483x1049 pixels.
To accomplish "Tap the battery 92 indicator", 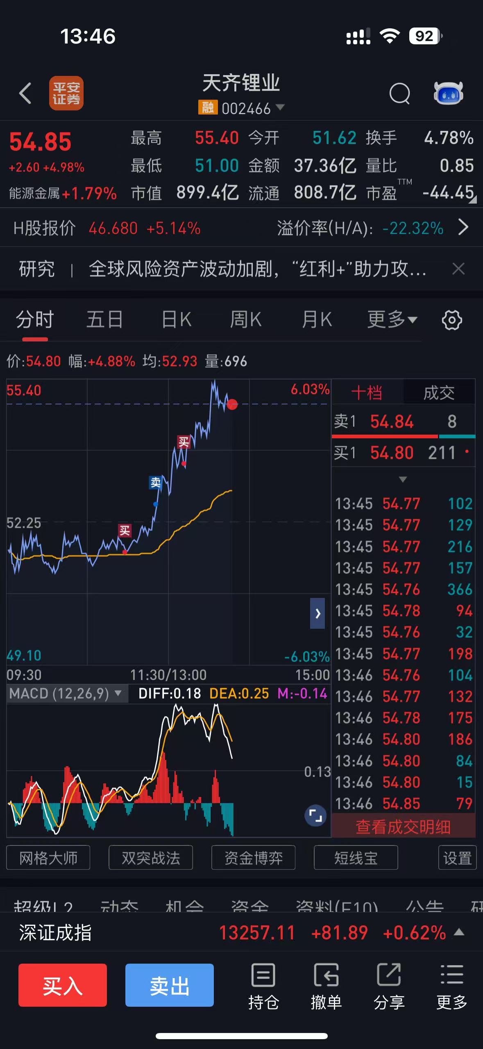I will 425,36.
